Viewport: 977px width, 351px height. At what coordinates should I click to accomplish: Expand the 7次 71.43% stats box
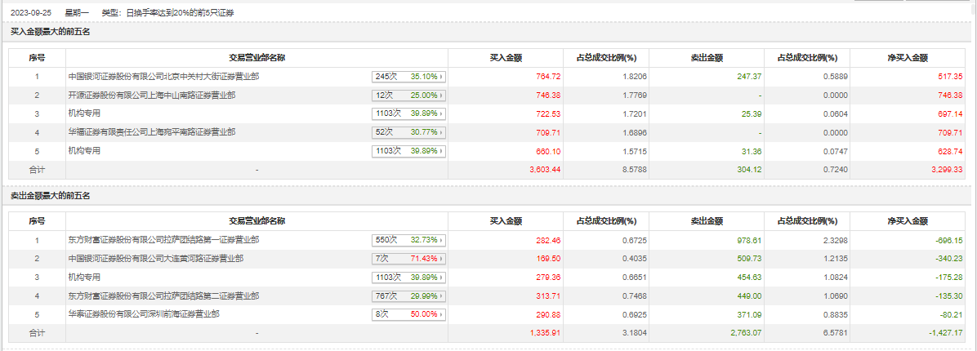(408, 259)
